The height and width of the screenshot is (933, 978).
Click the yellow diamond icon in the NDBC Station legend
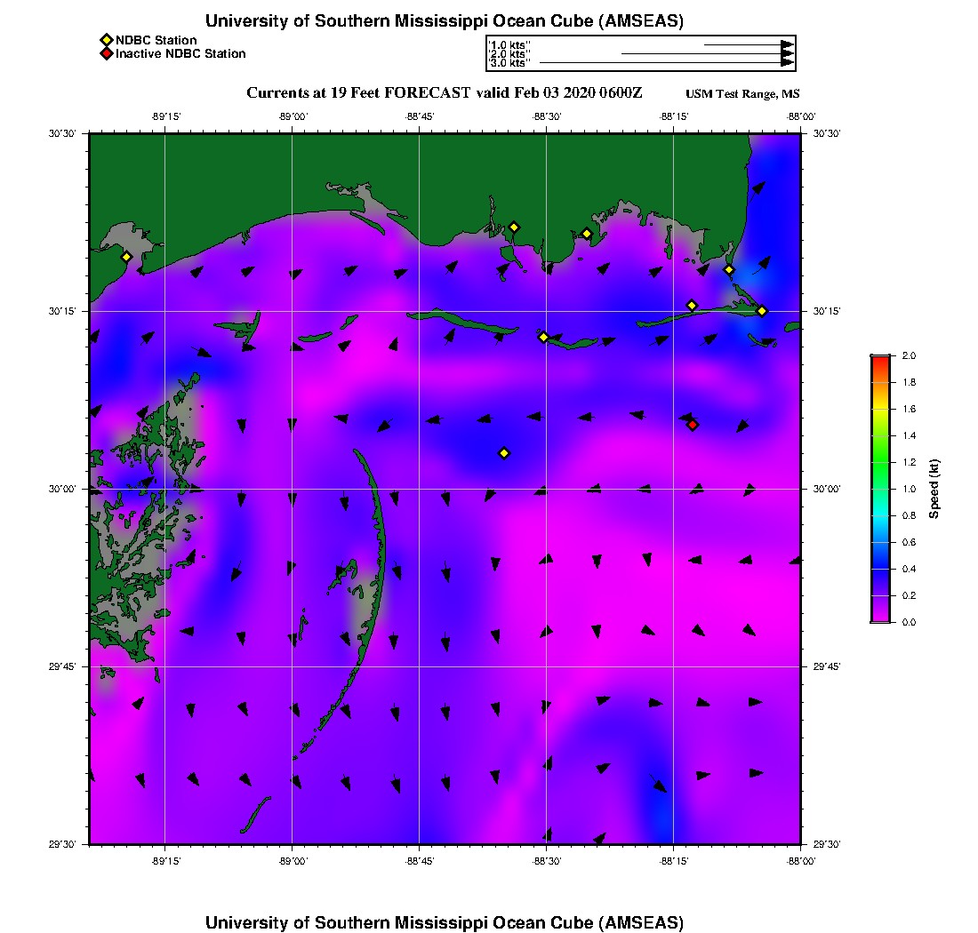pyautogui.click(x=106, y=40)
